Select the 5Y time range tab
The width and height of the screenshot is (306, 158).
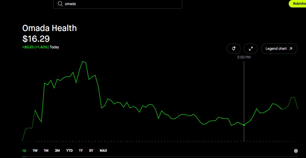(x=91, y=151)
